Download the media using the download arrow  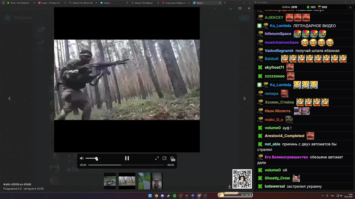tap(230, 186)
